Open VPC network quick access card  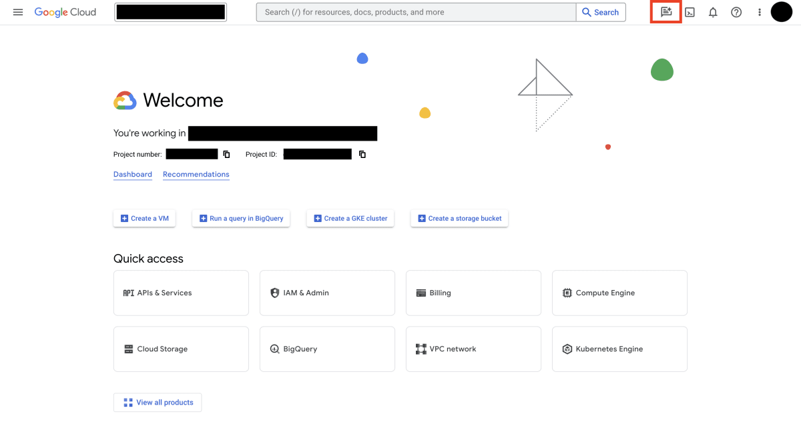click(473, 349)
